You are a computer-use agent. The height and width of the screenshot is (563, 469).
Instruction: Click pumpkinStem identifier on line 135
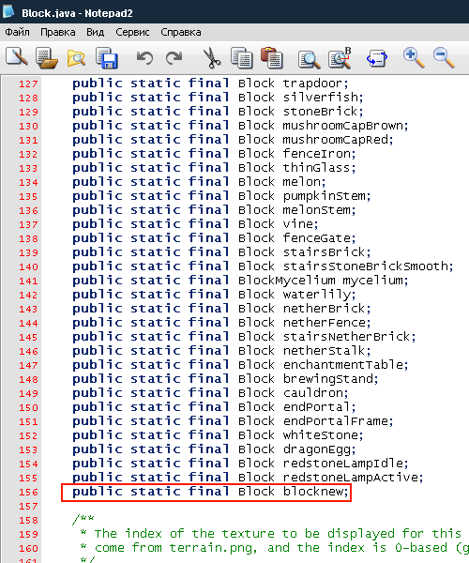click(325, 196)
